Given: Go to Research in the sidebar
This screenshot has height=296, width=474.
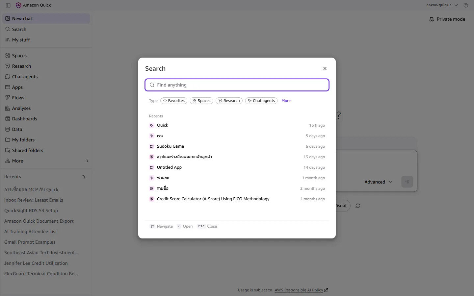Looking at the screenshot, I should click(x=46, y=66).
